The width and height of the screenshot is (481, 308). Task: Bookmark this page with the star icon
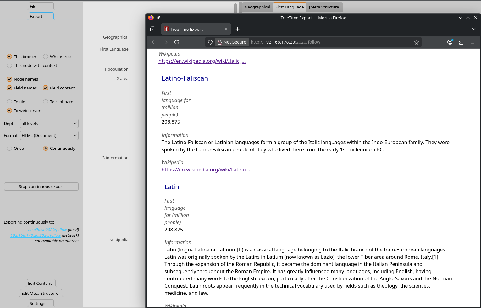point(417,42)
